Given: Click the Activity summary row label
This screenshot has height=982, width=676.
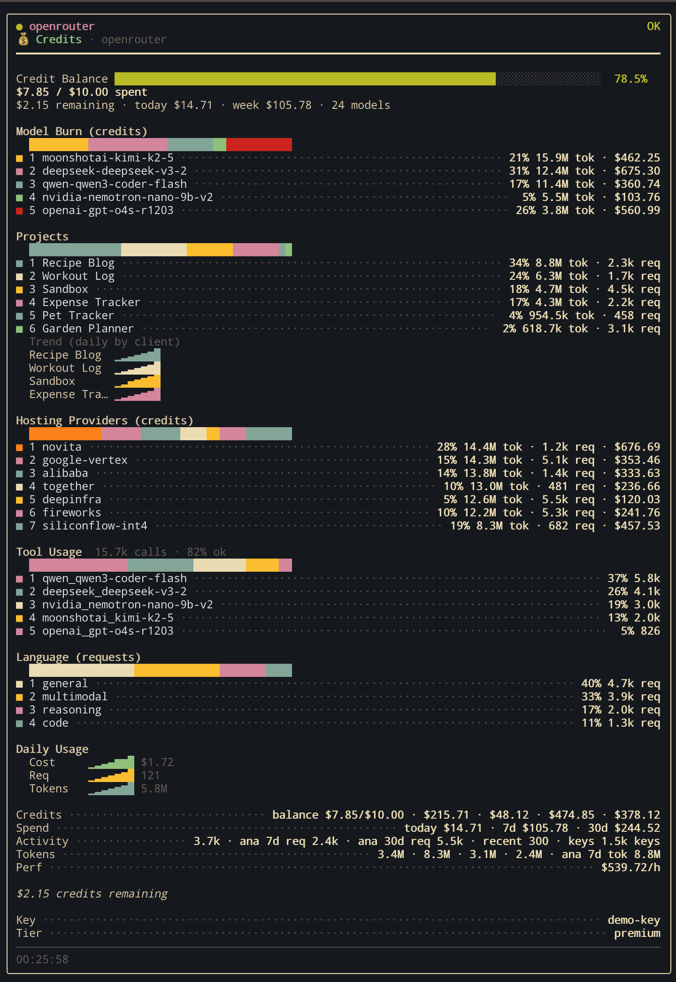Looking at the screenshot, I should [x=42, y=841].
